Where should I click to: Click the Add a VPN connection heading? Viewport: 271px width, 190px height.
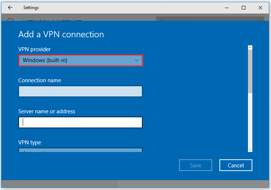pos(61,34)
